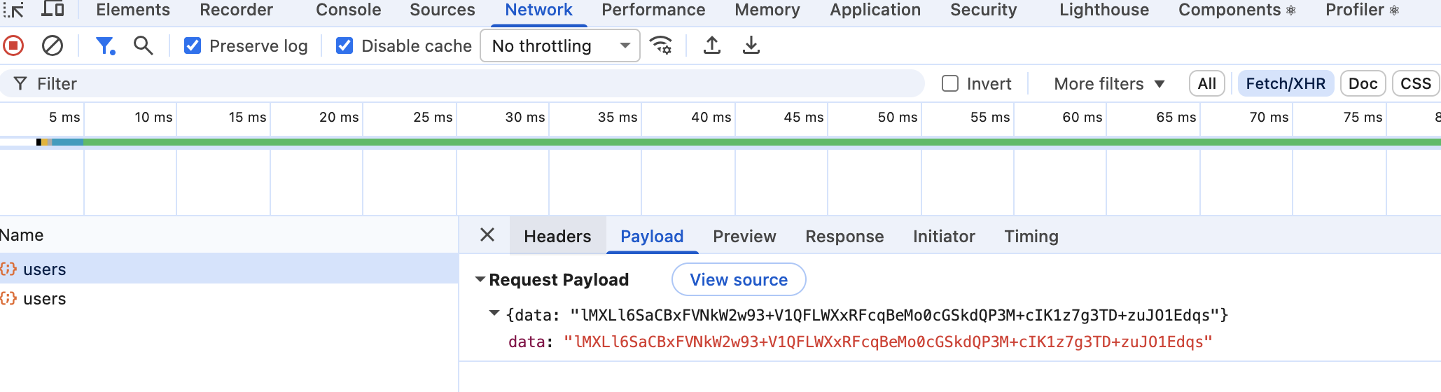Switch to the Performance panel
Viewport: 1441px width, 392px height.
(x=653, y=10)
